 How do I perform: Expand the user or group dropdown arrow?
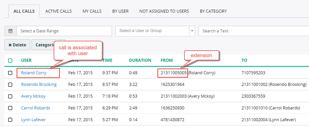192,31
